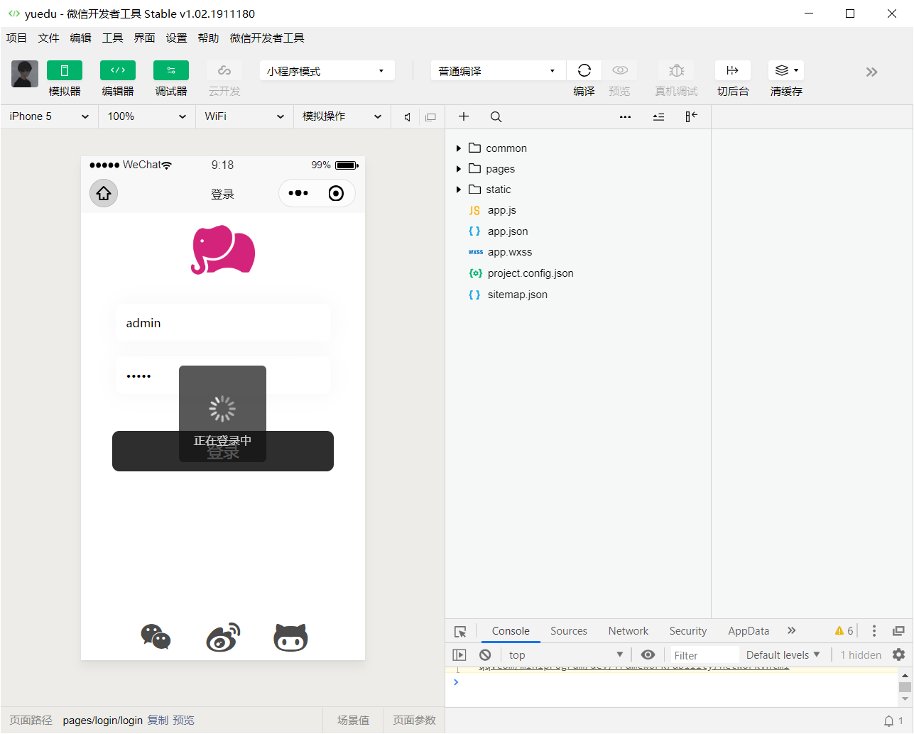Switch to the Console tab
The image size is (914, 734).
[511, 631]
